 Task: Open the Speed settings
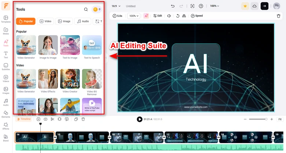tap(197, 16)
